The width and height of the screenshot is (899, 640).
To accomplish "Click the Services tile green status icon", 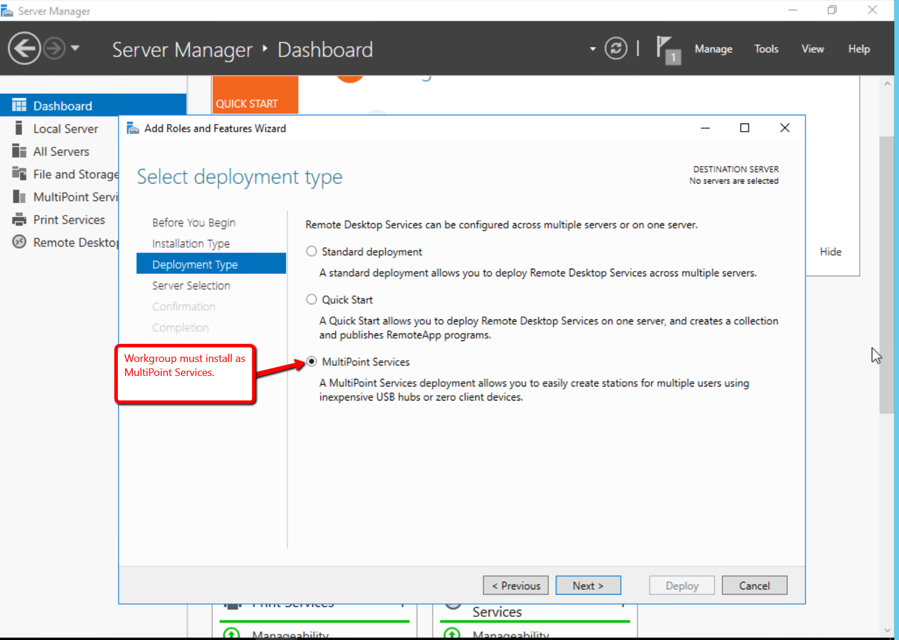I will (452, 634).
